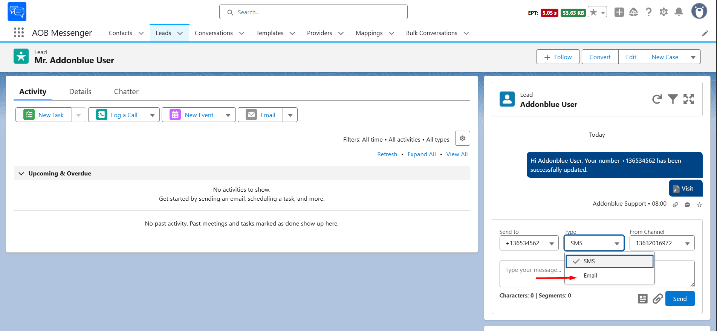The image size is (717, 331).
Task: Focus the Search box
Action: 313,12
